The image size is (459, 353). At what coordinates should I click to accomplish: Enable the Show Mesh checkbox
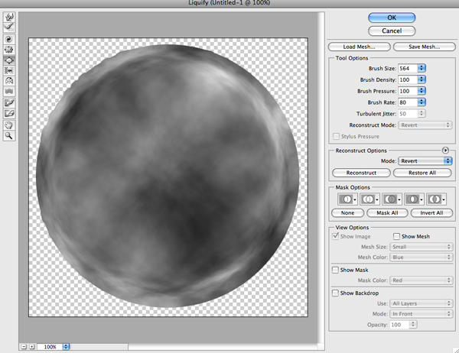pos(396,236)
